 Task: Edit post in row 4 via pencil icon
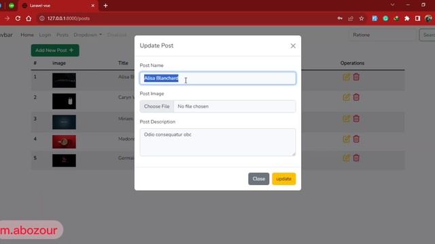pos(346,139)
